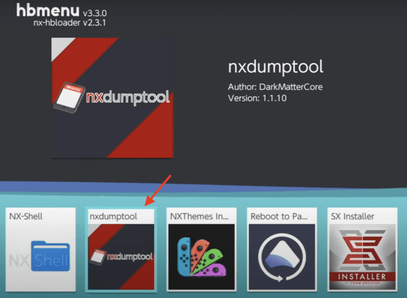Launch the nxdumptool tile in the app row

click(x=121, y=250)
